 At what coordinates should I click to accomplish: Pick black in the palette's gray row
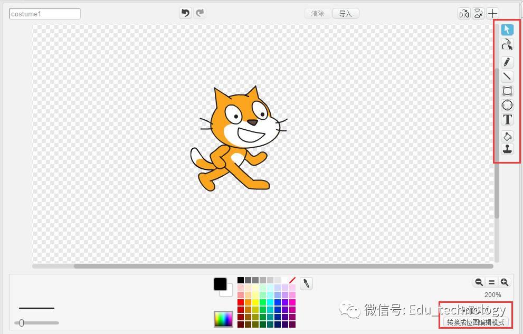click(x=241, y=280)
